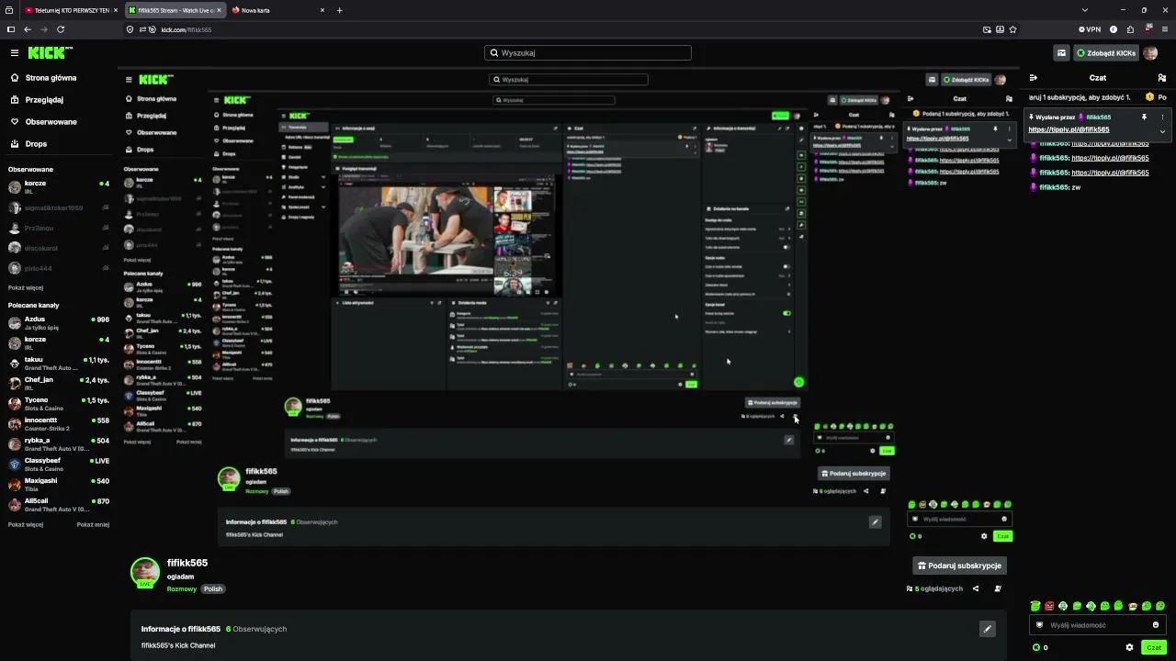Image resolution: width=1176 pixels, height=661 pixels.
Task: Click the red angry emote in chat
Action: (x=1049, y=606)
